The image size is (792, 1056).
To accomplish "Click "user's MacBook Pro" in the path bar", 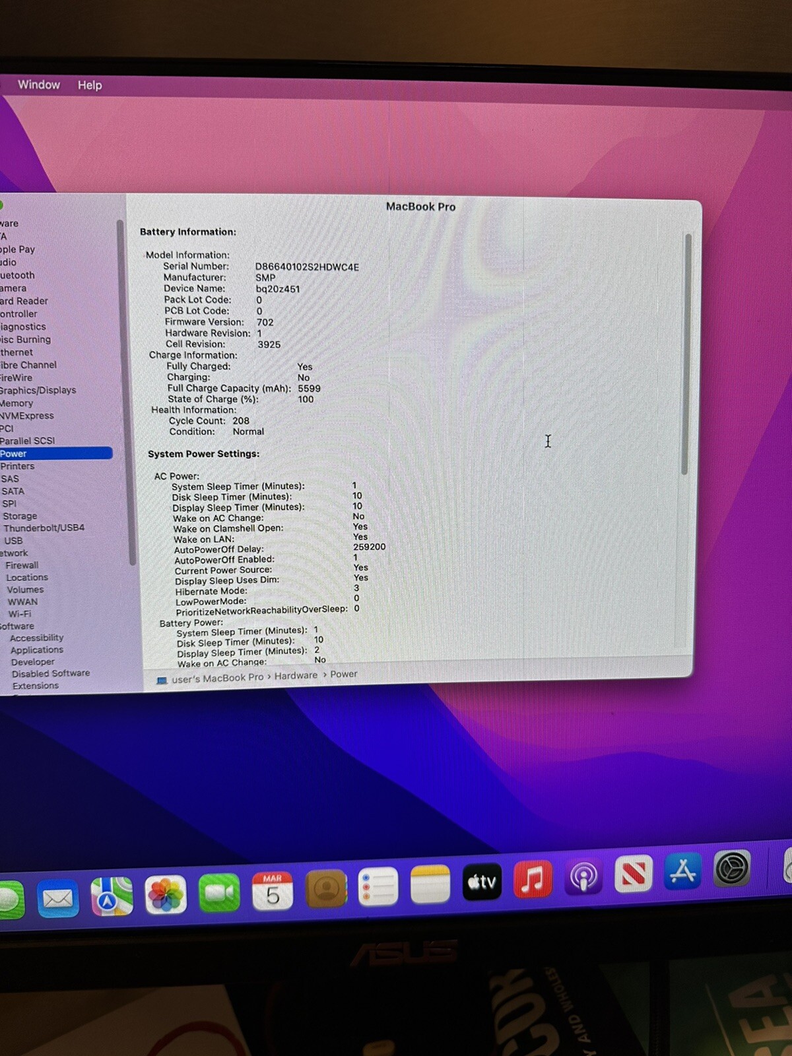I will point(217,678).
